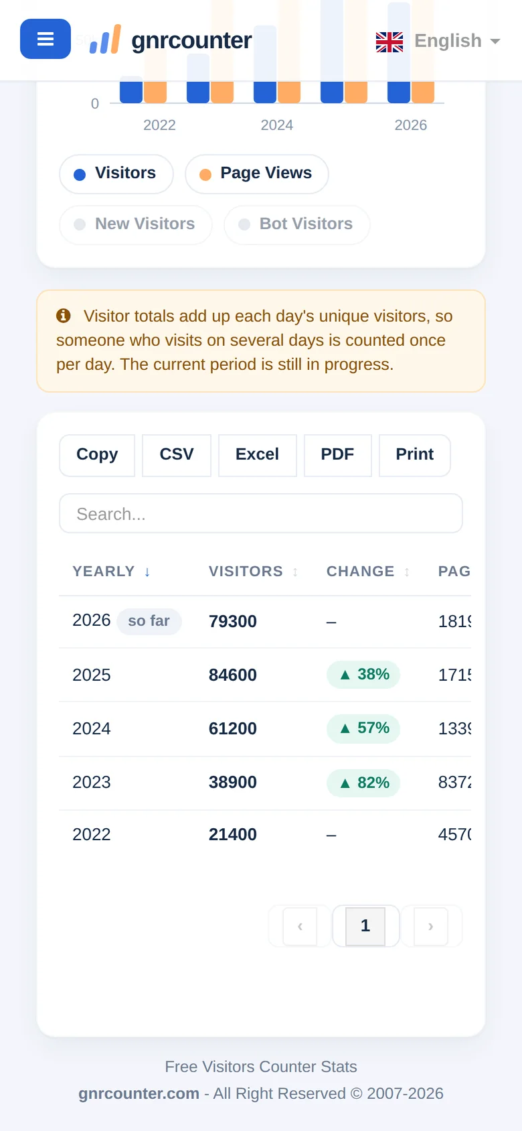This screenshot has width=522, height=1131.
Task: Click the 2024 blue Visitors bar
Action: [x=265, y=92]
